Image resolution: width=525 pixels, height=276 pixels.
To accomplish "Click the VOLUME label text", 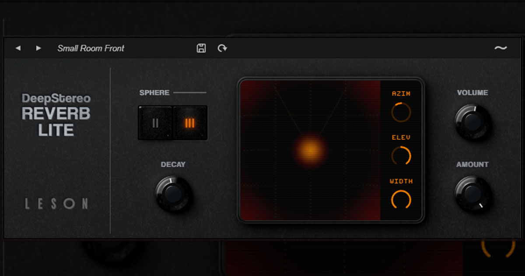I will click(x=472, y=92).
